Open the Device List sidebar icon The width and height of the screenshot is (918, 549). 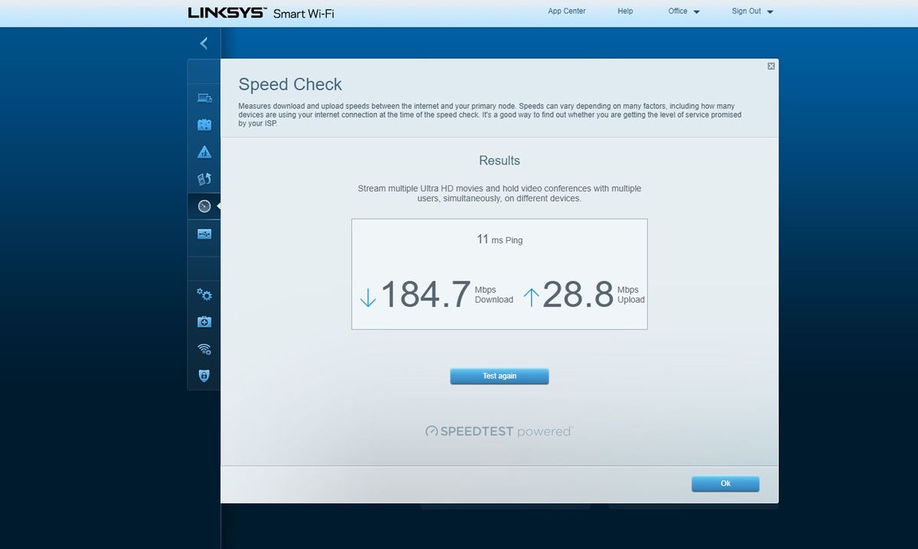[204, 98]
